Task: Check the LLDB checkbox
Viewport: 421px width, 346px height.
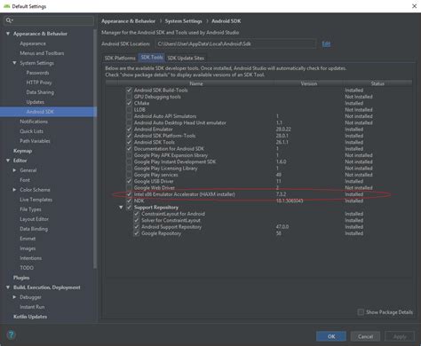Action: click(129, 110)
